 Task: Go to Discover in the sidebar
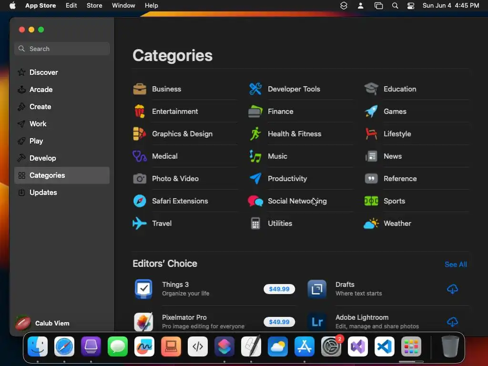tap(62, 72)
